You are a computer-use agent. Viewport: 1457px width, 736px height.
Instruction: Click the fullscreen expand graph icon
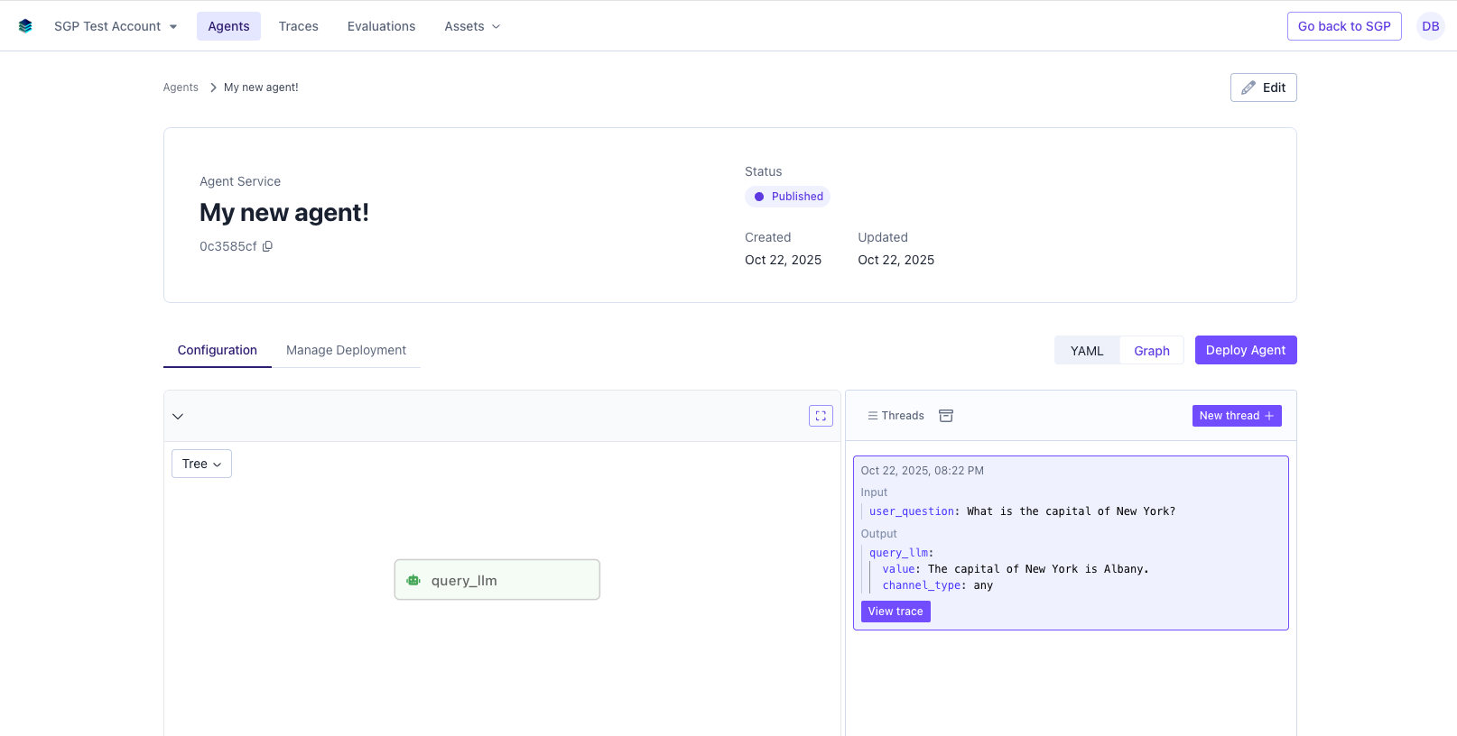pos(821,416)
